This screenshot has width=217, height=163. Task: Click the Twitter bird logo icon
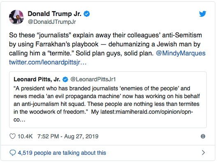(x=203, y=14)
